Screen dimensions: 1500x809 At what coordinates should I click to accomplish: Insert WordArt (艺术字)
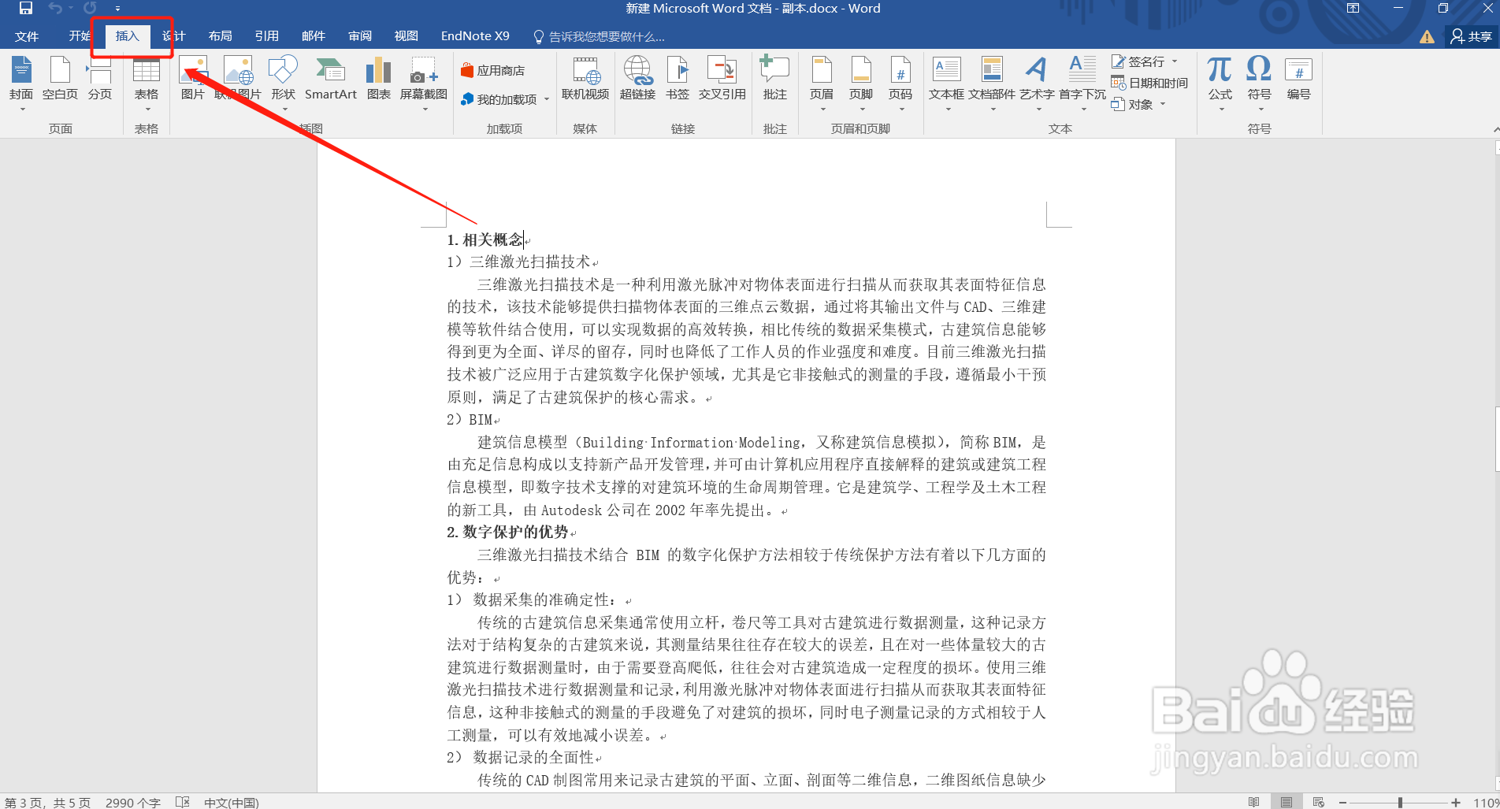tap(1037, 82)
